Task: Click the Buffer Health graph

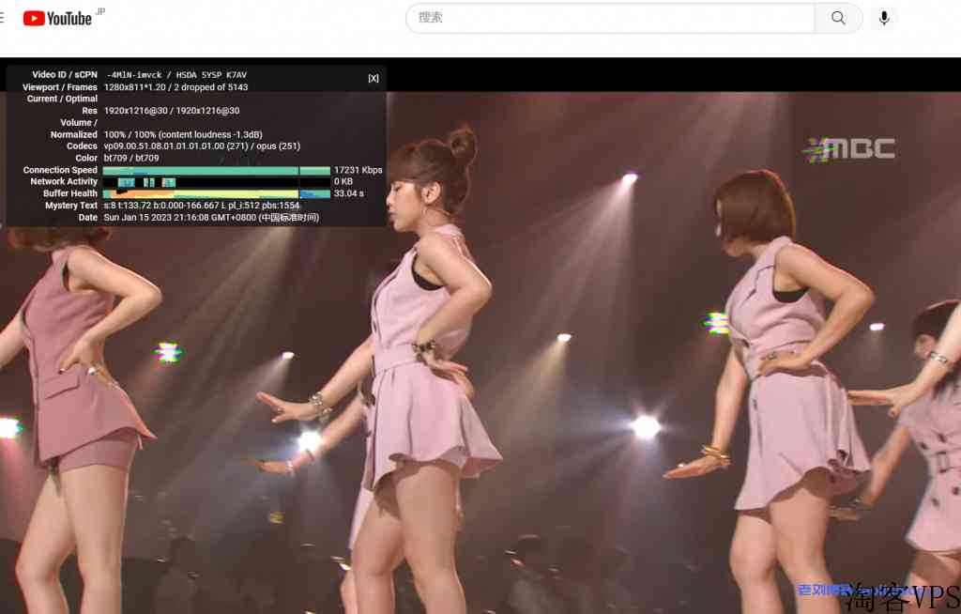Action: click(217, 193)
